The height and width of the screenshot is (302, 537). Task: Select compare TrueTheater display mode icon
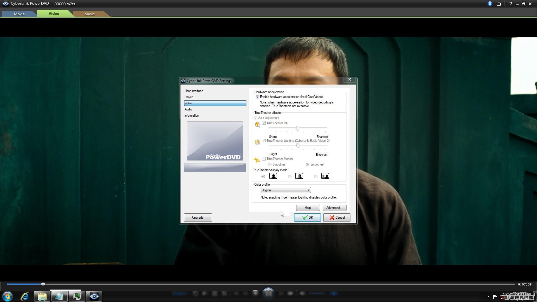point(325,176)
